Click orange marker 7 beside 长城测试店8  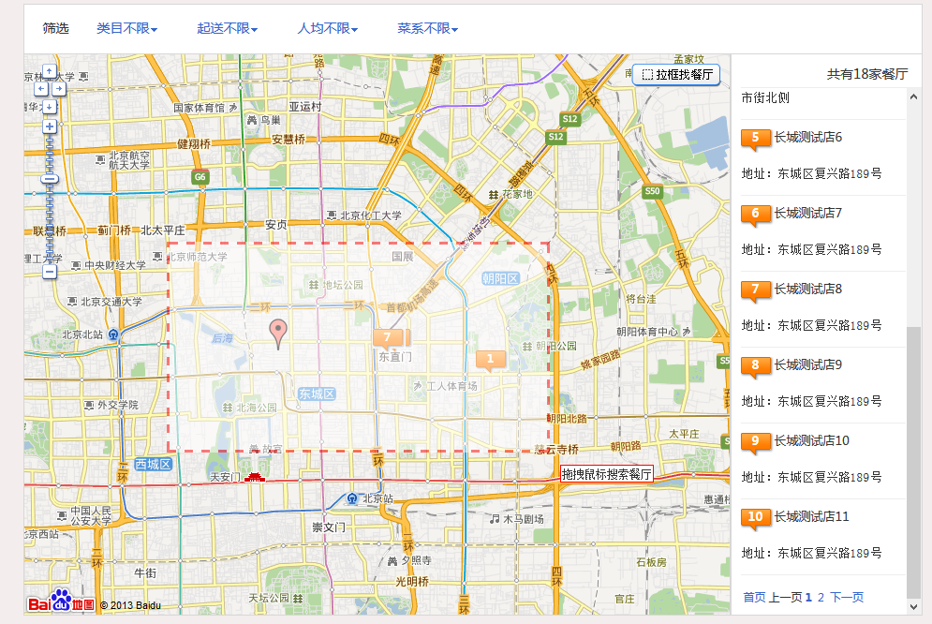[756, 291]
